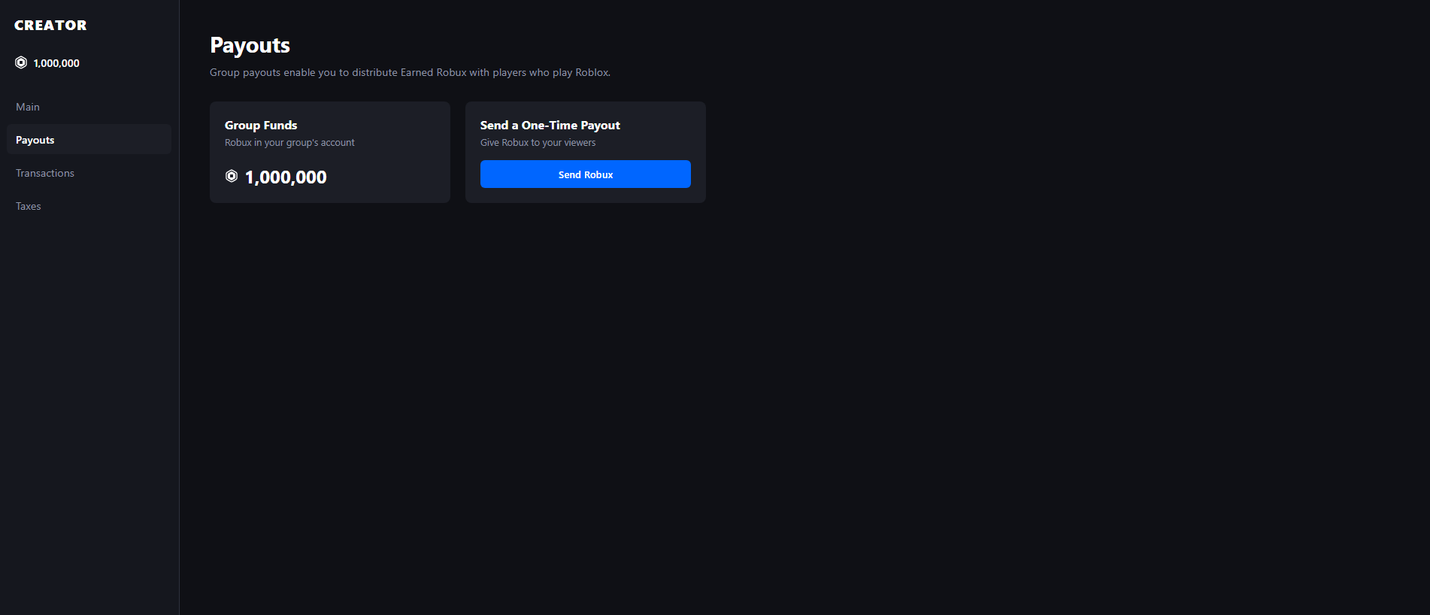Click the Group Funds card title
Screen dimensions: 1430x615
point(261,125)
